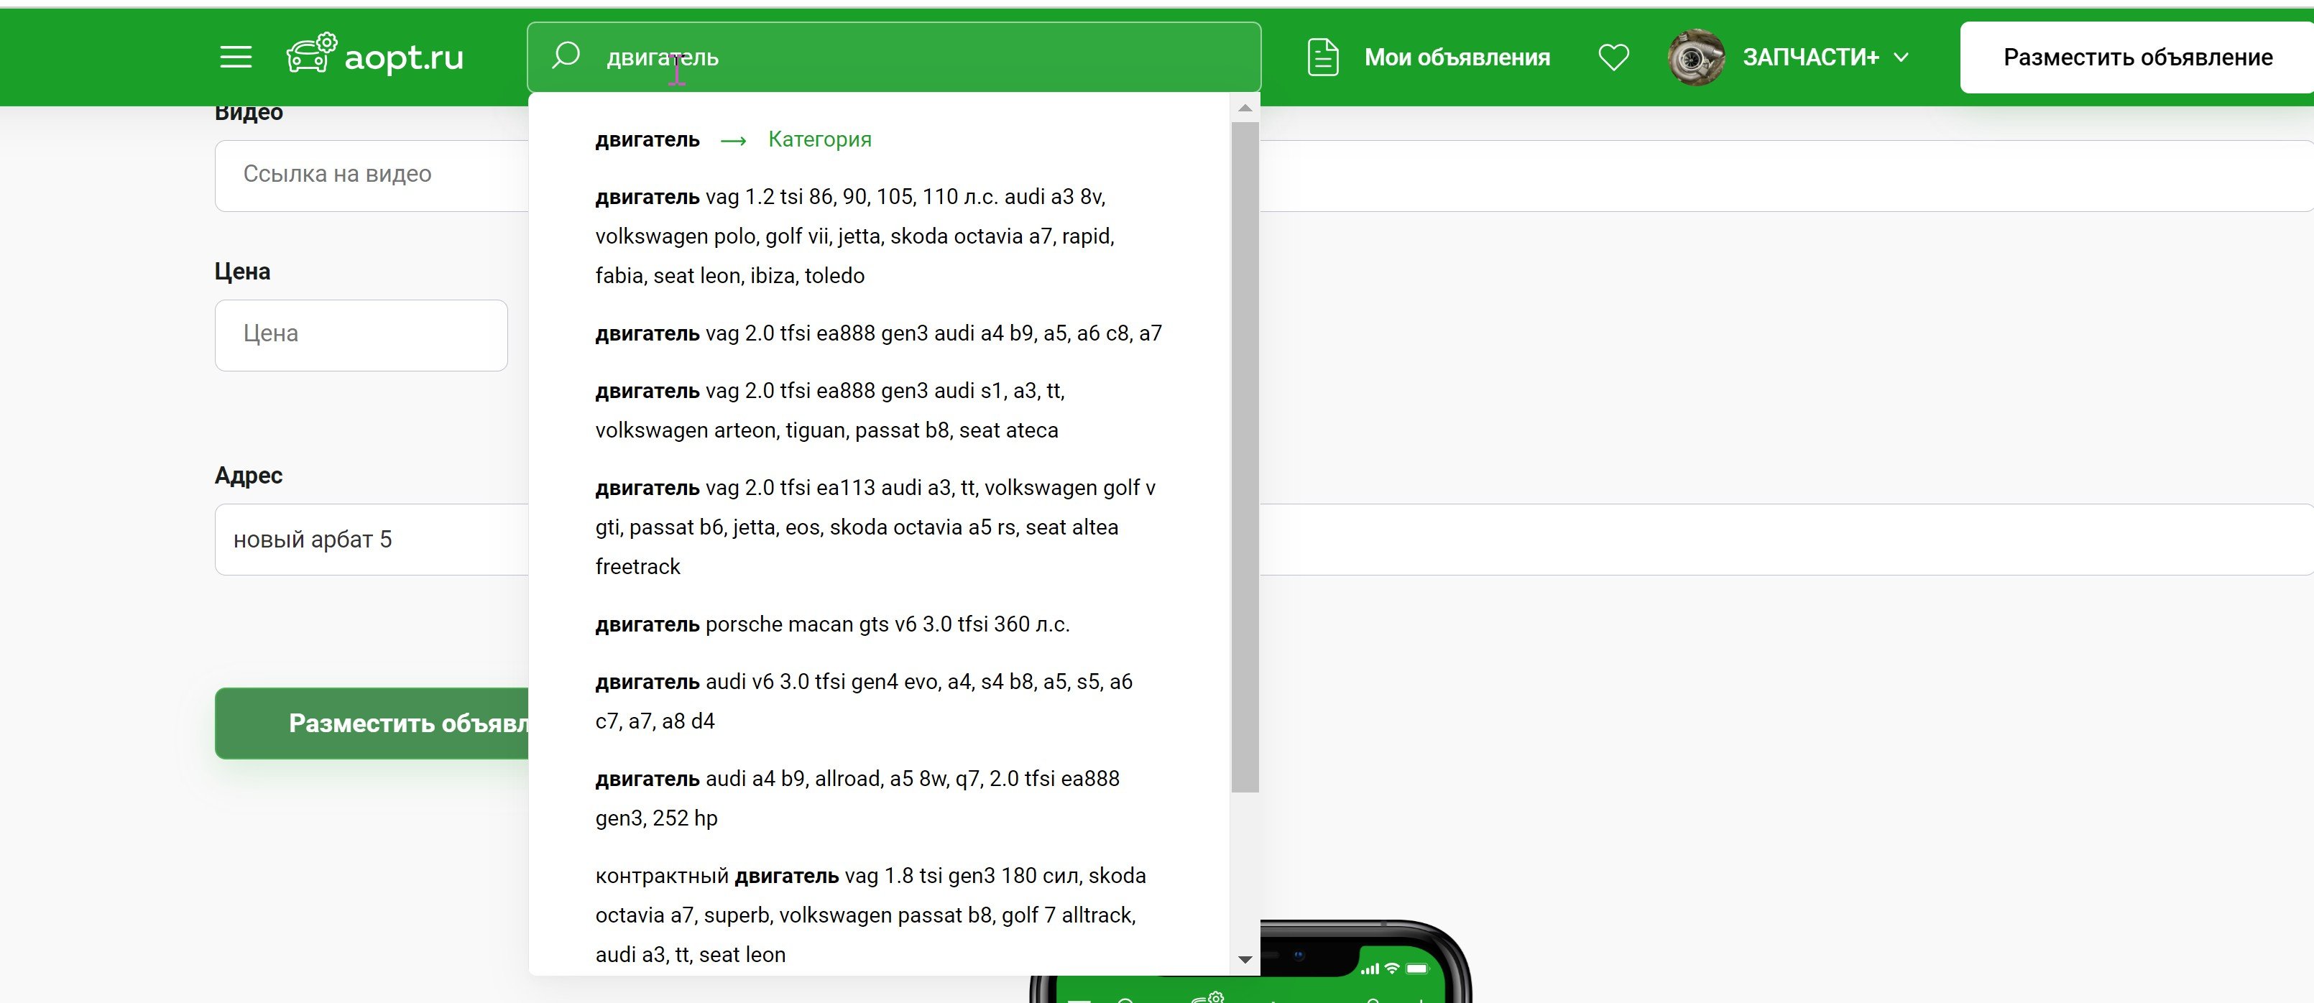This screenshot has width=2314, height=1003.
Task: Choose двигатель porsche macan gts suggestion
Action: click(832, 624)
